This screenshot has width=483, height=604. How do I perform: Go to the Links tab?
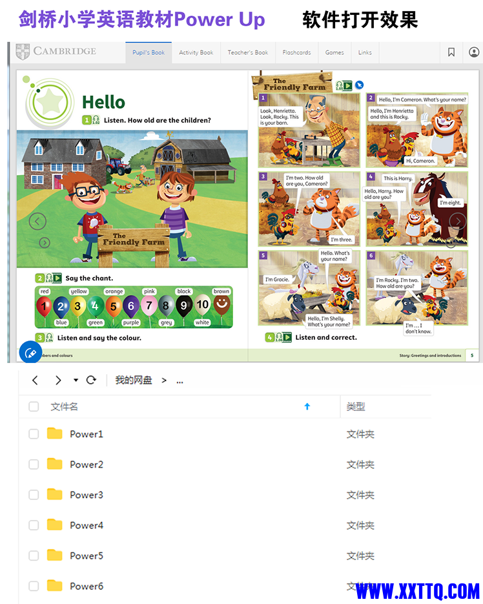point(365,52)
